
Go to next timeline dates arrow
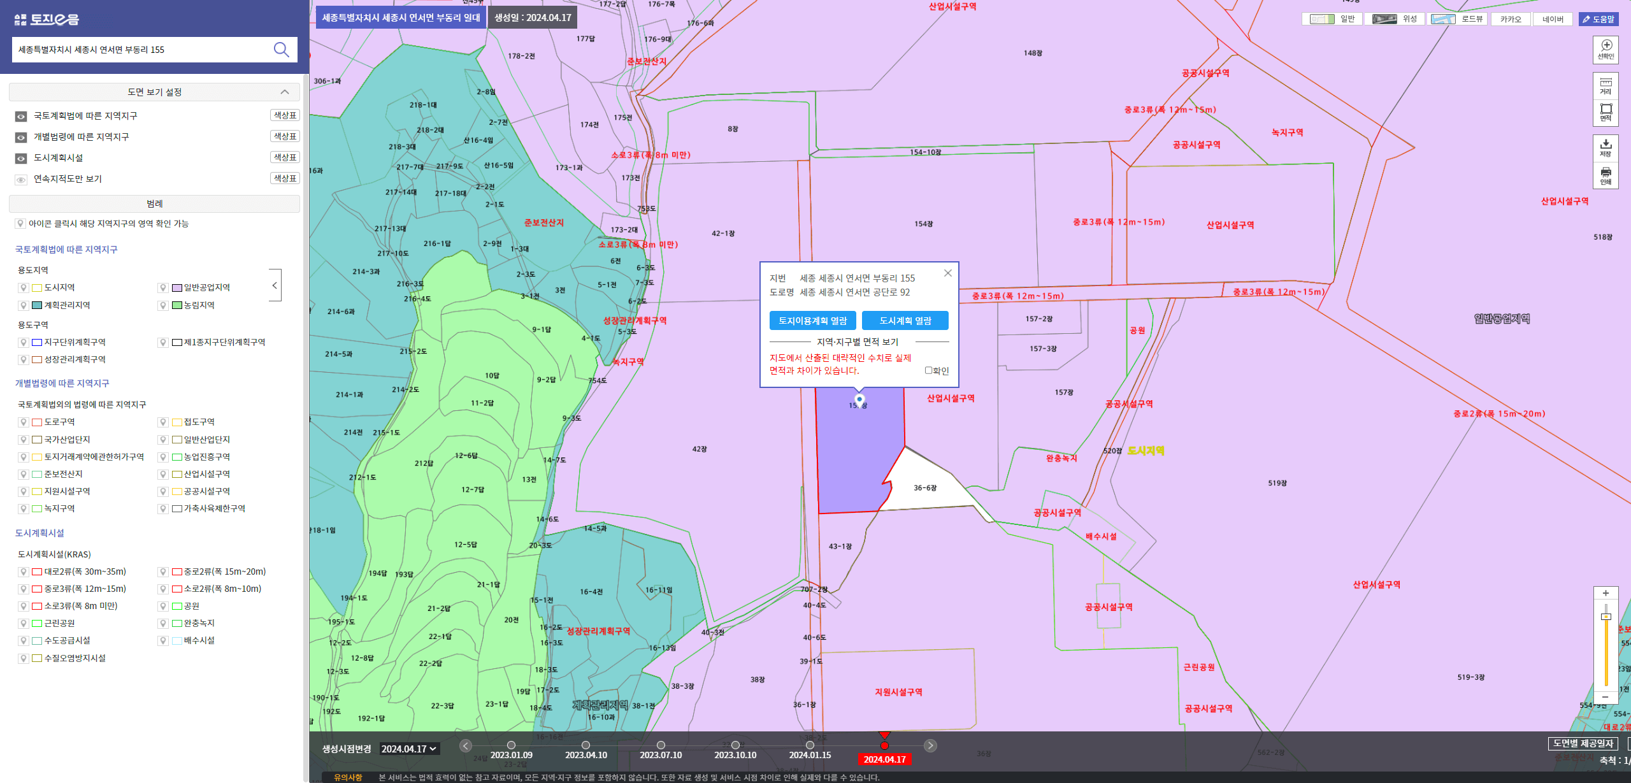click(x=930, y=745)
